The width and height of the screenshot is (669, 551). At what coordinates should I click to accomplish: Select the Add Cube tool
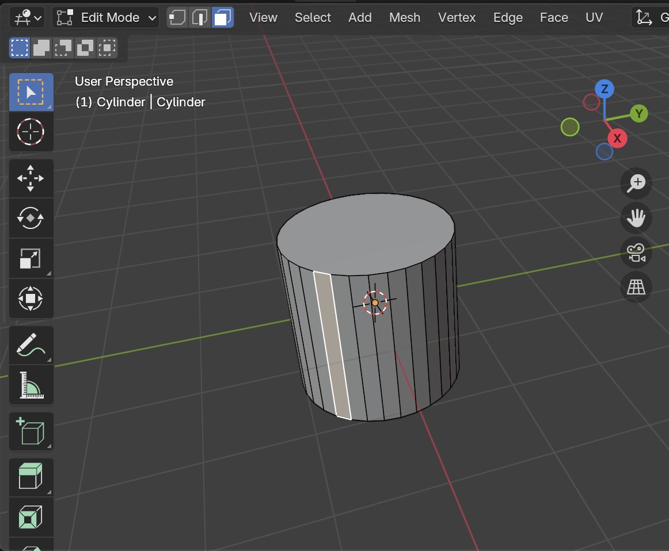coord(31,431)
